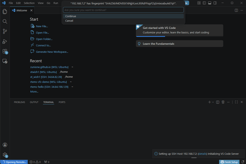The height and width of the screenshot is (164, 246).
Task: Switch to the Terminal tab
Action: 48,102
